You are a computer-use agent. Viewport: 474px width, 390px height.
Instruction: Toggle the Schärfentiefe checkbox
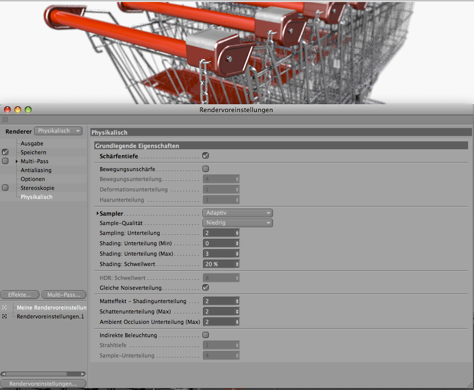point(205,156)
